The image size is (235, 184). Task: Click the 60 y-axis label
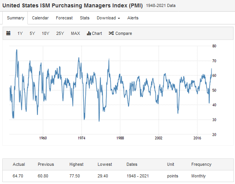tap(214, 76)
